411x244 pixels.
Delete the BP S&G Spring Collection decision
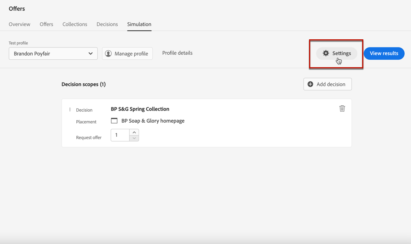(342, 108)
